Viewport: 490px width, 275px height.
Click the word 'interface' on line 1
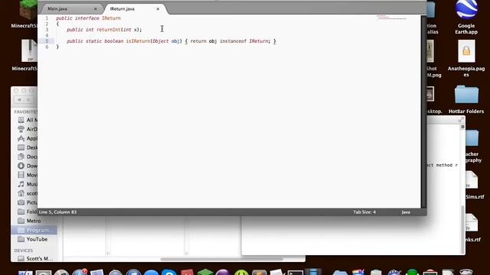pos(87,18)
